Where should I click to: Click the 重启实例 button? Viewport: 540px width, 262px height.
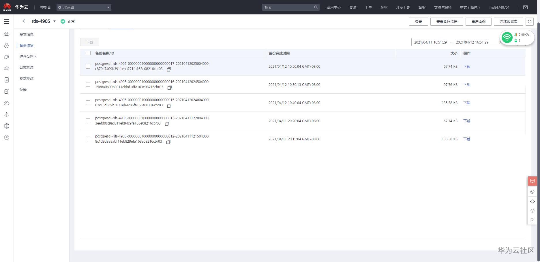pos(479,22)
